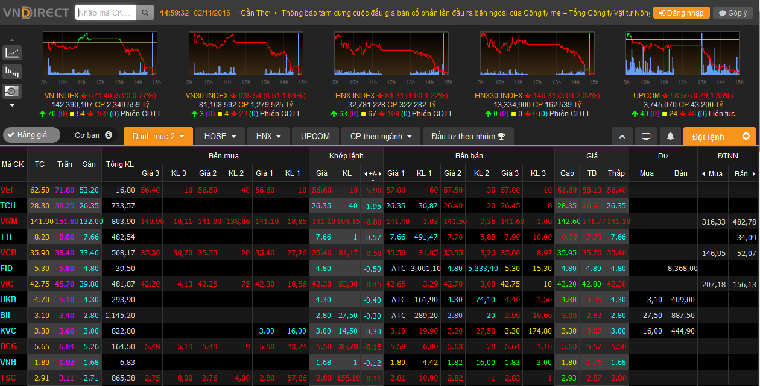The height and width of the screenshot is (386, 760).
Task: Select stock code HKB
Action: click(x=8, y=299)
